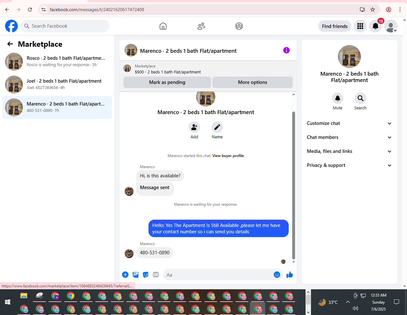Open the $900 Marketplace listing banner
The height and width of the screenshot is (315, 407).
[x=208, y=69]
